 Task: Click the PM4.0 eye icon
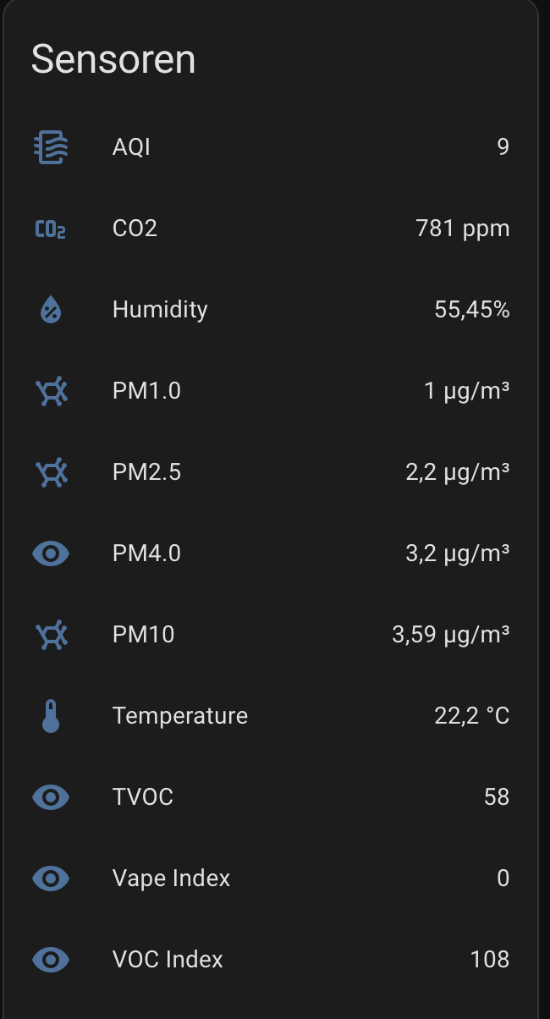tap(51, 554)
